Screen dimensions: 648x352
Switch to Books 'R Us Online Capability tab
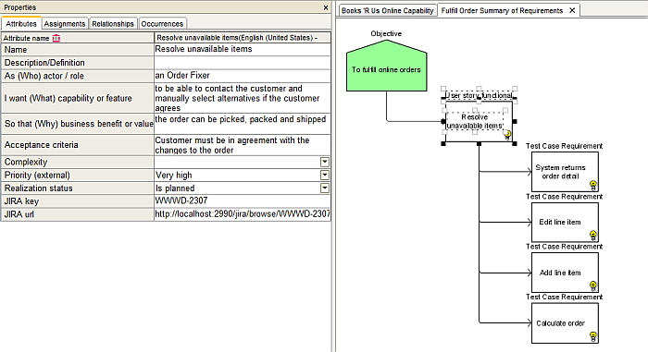click(387, 10)
